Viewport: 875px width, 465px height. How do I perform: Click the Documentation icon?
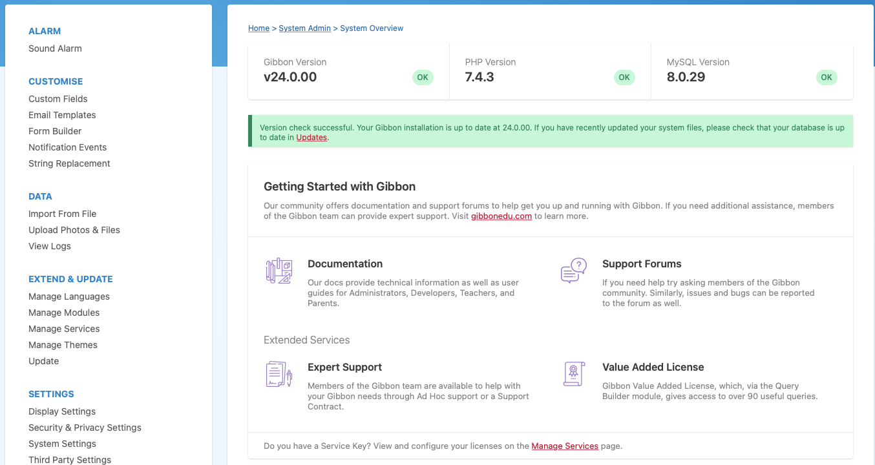click(279, 271)
